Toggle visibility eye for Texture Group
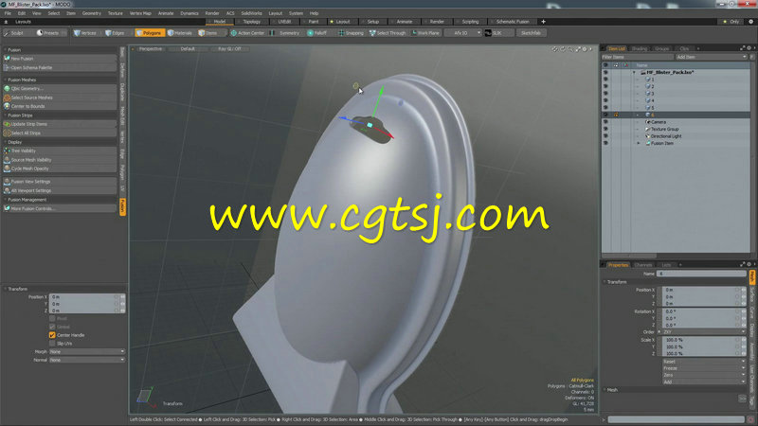758x426 pixels. (x=605, y=129)
